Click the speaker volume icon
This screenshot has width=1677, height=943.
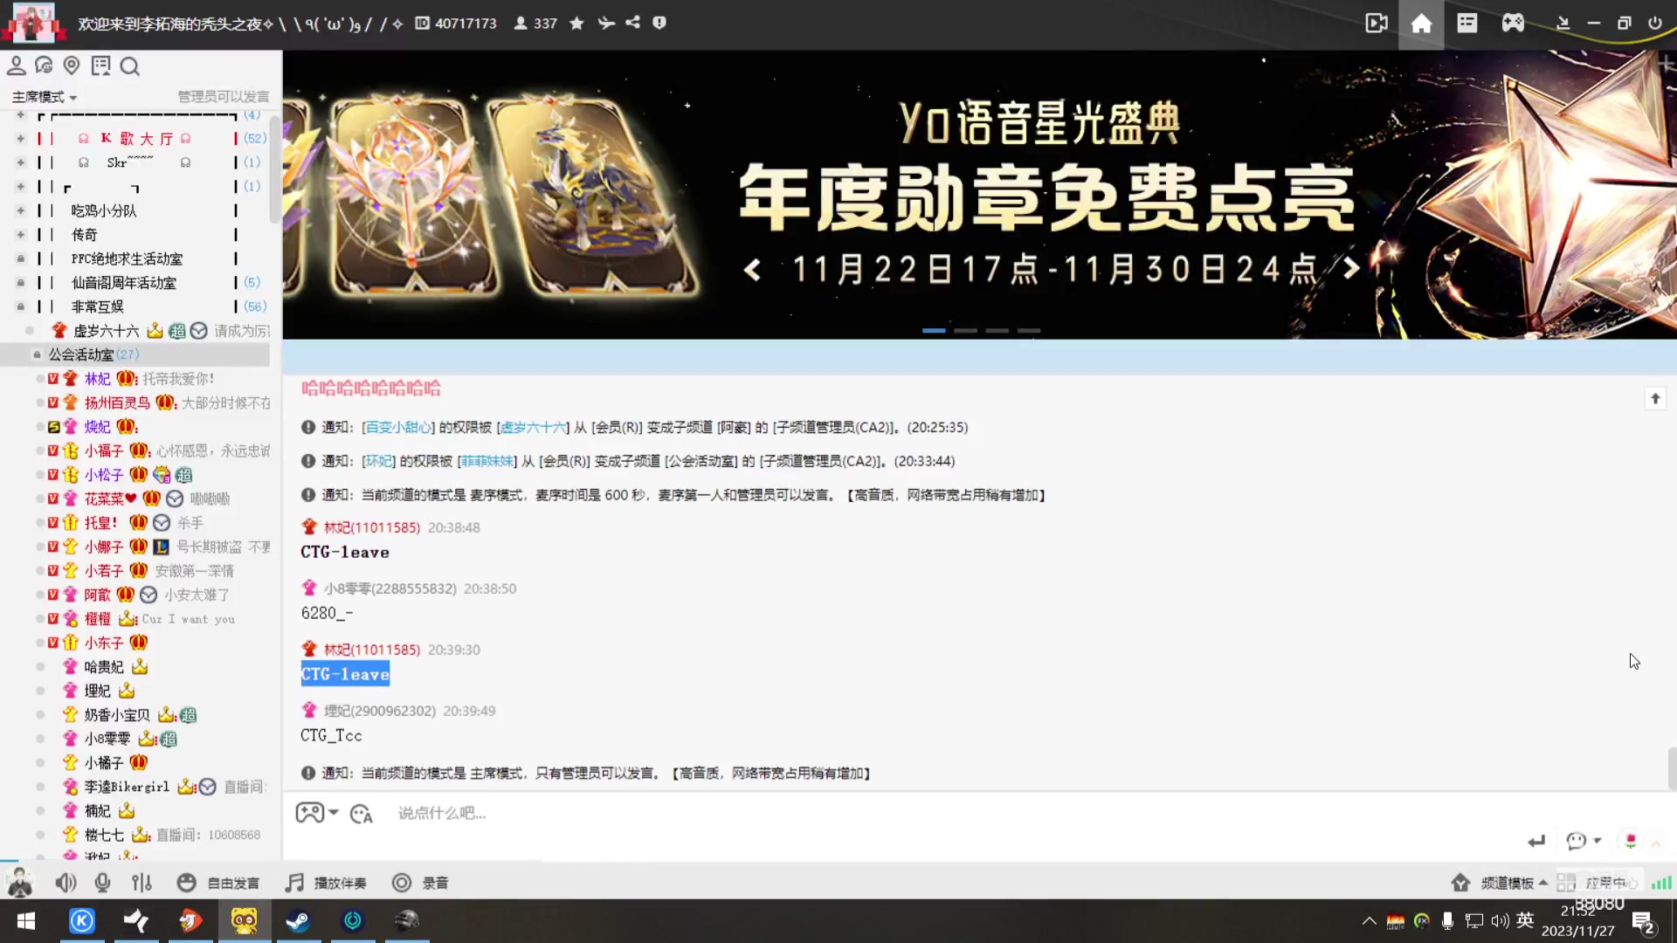[x=66, y=883]
